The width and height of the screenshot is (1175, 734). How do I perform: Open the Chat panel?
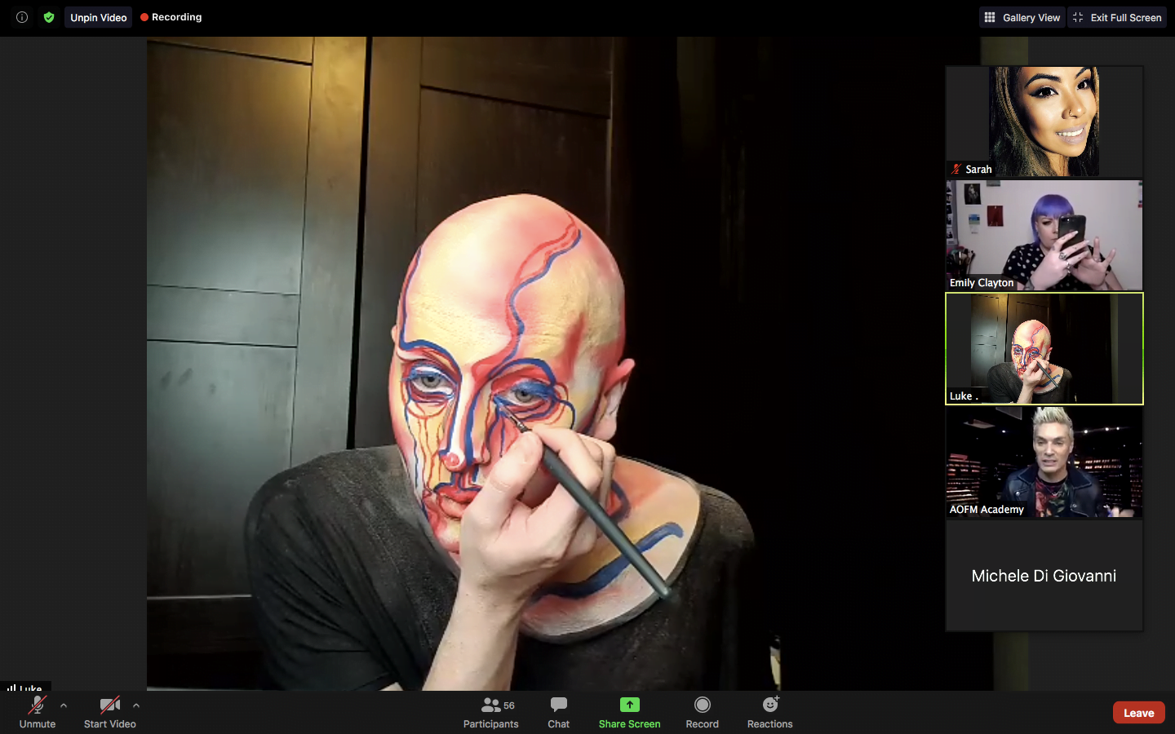(558, 711)
